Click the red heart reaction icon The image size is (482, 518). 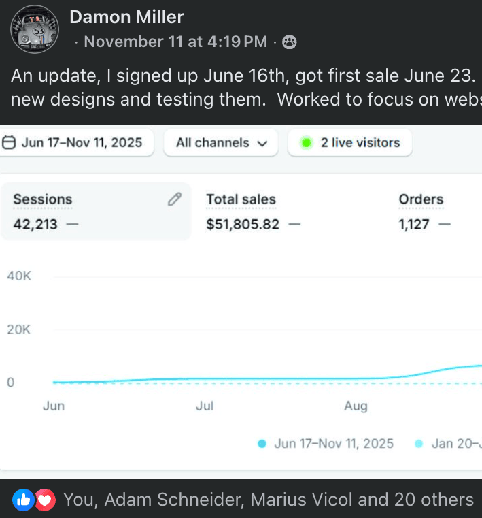click(x=44, y=500)
